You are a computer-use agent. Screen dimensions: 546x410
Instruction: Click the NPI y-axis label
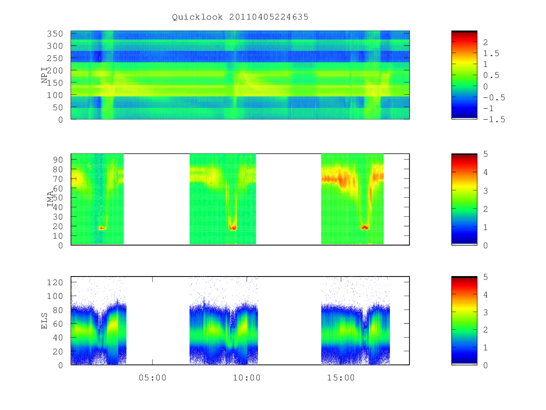[x=45, y=75]
